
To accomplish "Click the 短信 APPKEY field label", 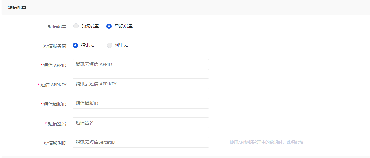I will 53,85.
